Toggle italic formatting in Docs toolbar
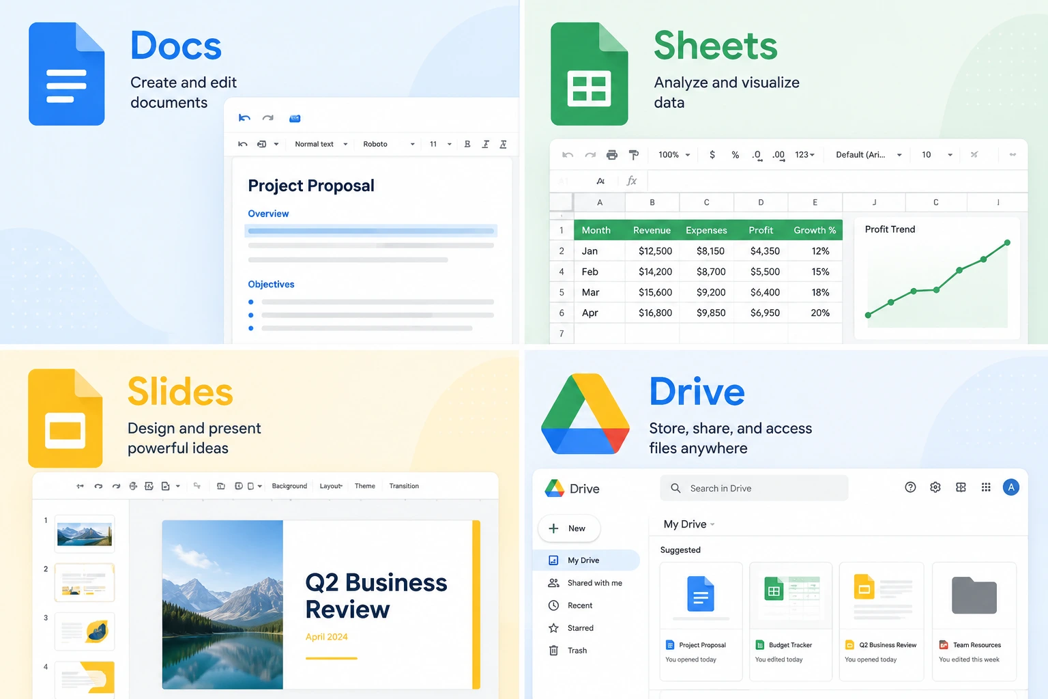The image size is (1048, 699). (485, 144)
